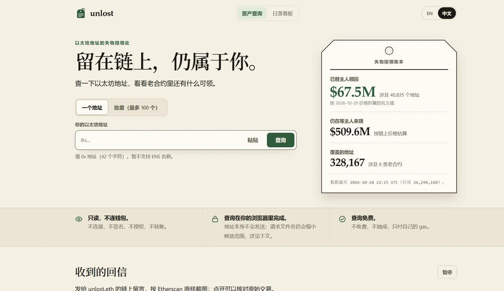Click the eye icon beside 只读，不连钱包
Screen dimensions: 504x291
(79, 219)
